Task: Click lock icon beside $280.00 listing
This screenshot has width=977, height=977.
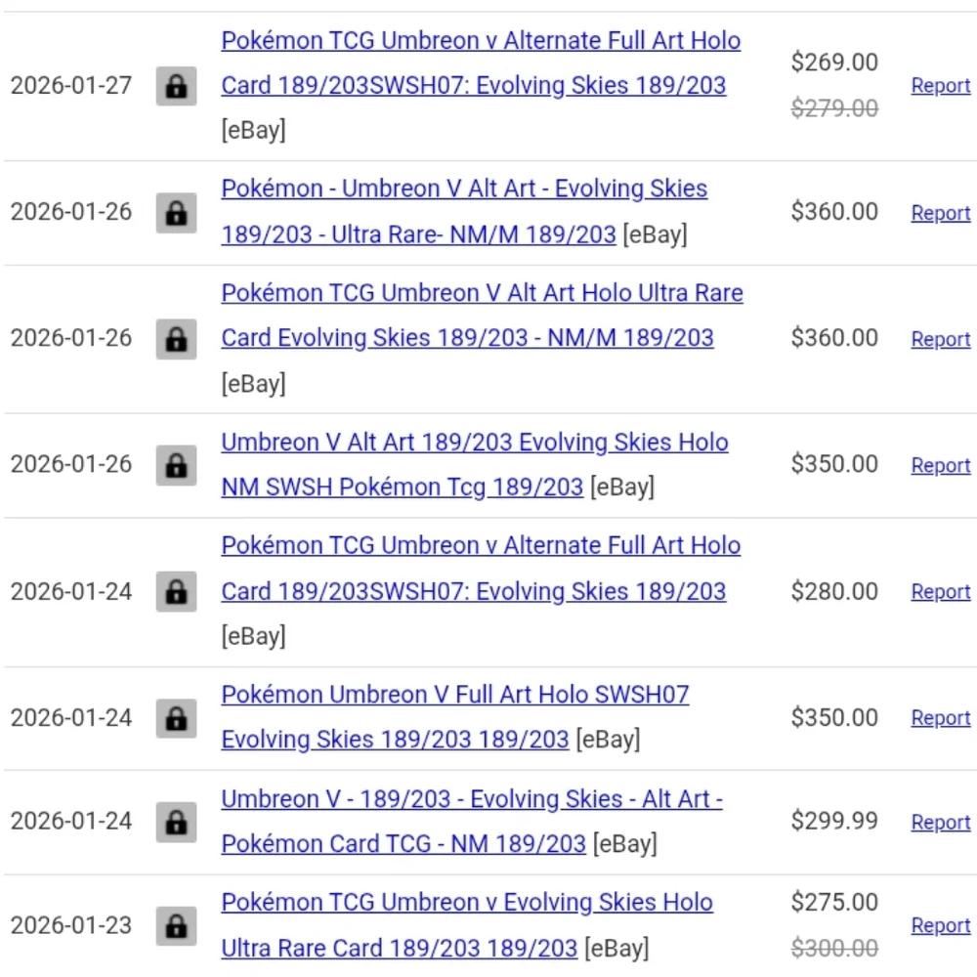Action: pos(176,591)
